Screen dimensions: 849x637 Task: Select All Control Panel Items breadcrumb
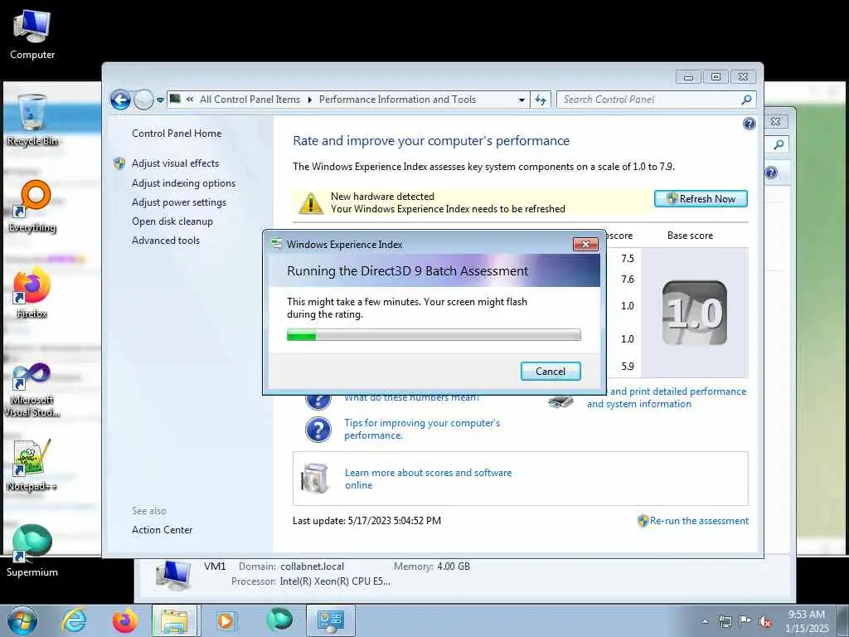(x=250, y=100)
